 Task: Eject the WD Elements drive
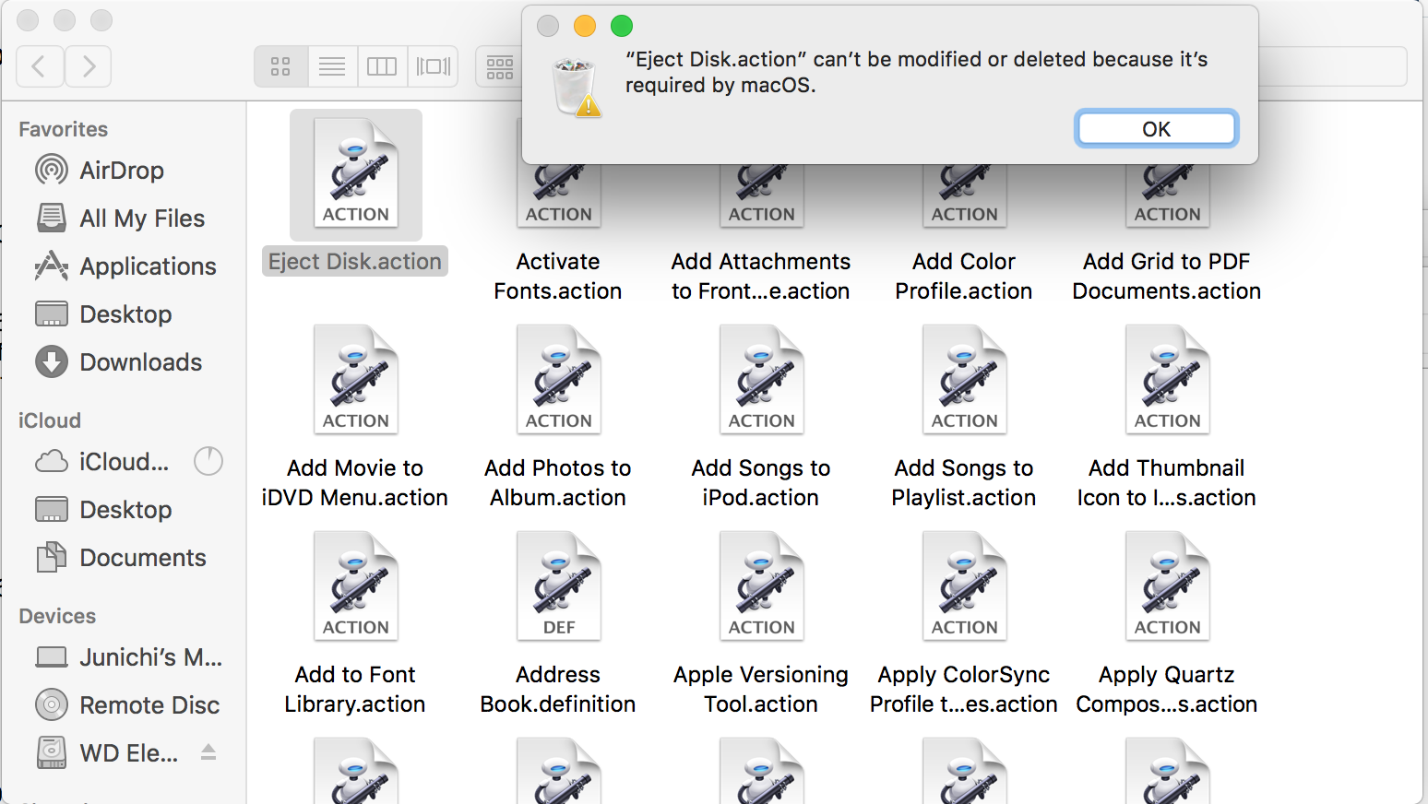point(208,752)
